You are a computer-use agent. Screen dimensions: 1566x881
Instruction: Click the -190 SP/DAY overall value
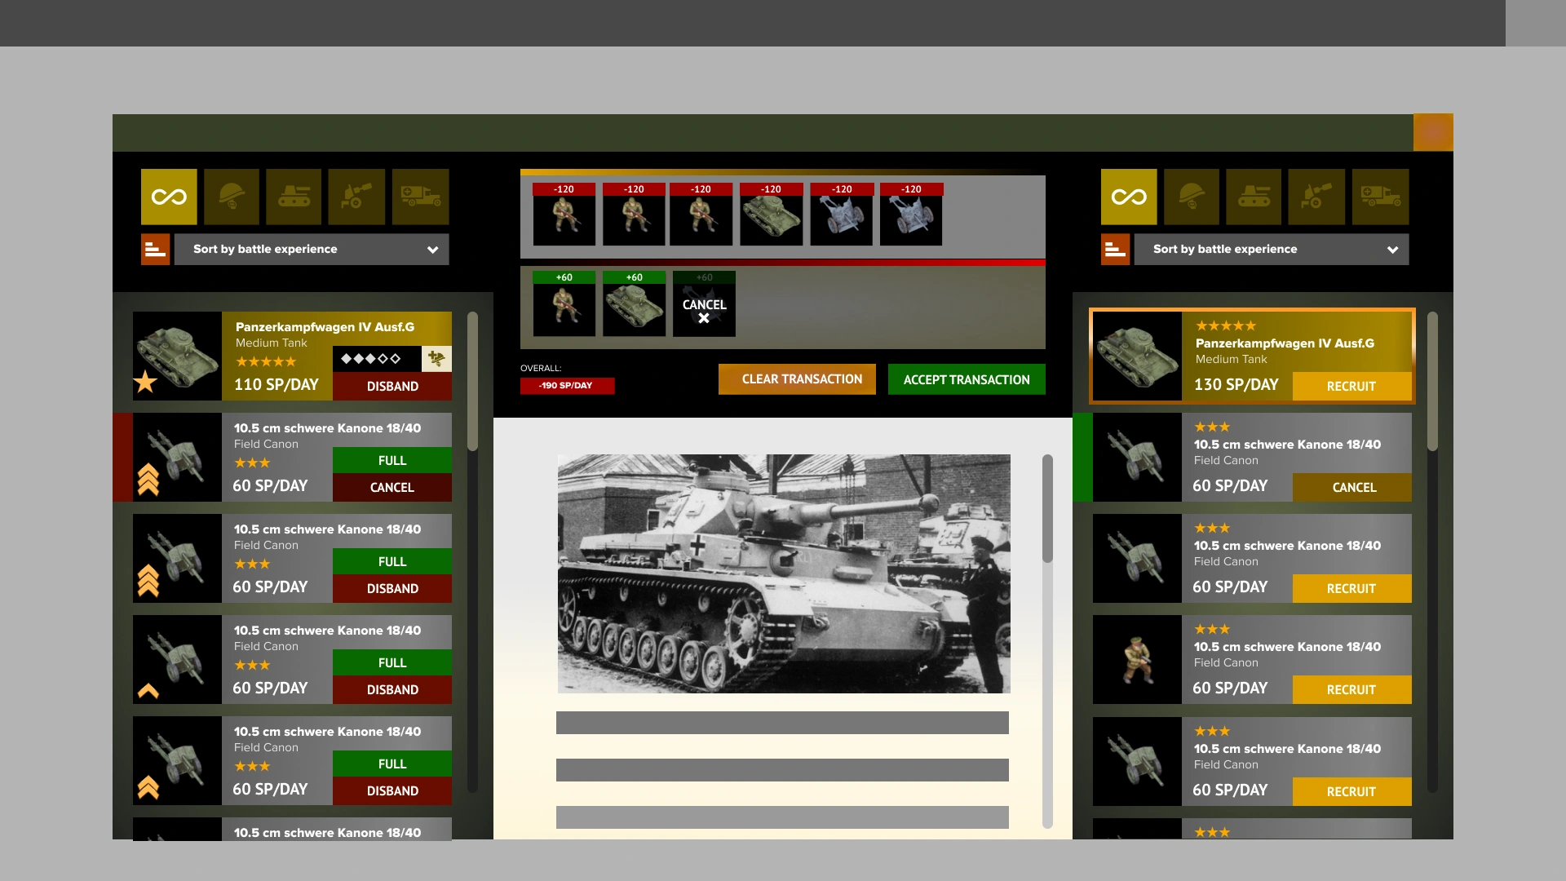point(567,386)
